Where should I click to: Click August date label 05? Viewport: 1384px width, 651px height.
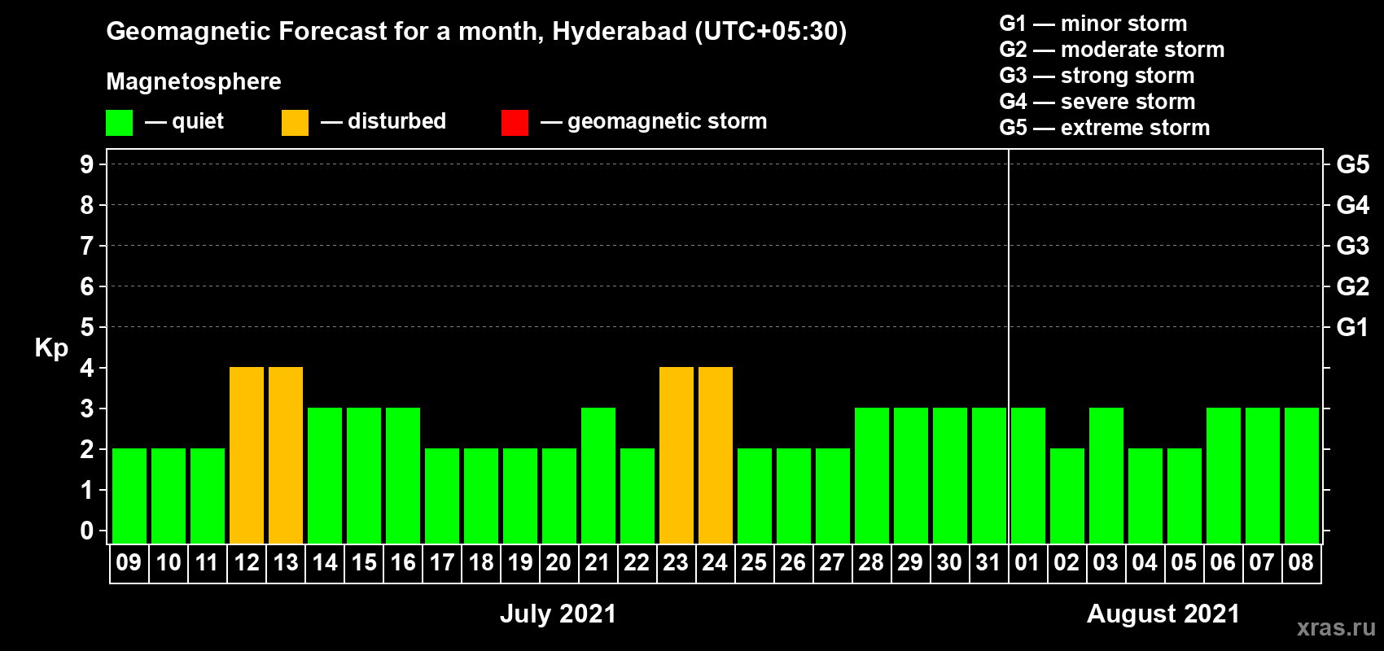[1184, 562]
